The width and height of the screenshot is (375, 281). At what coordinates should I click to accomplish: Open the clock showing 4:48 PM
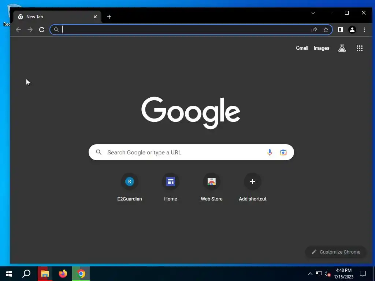pos(344,274)
